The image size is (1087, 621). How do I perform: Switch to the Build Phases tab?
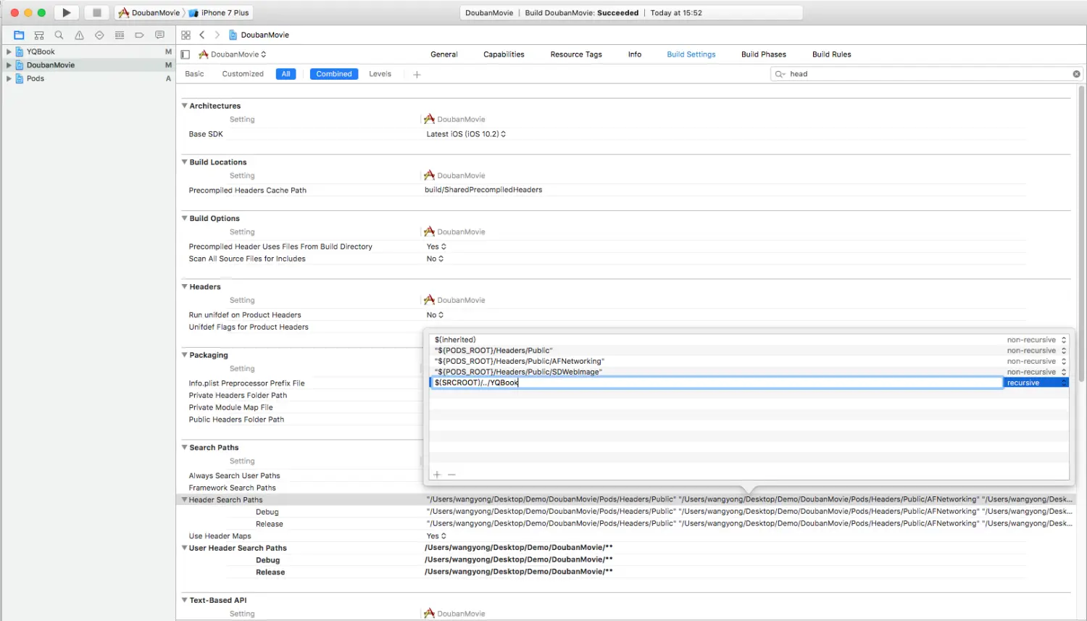763,54
